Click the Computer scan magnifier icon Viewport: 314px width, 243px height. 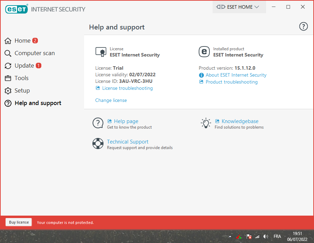pyautogui.click(x=8, y=53)
